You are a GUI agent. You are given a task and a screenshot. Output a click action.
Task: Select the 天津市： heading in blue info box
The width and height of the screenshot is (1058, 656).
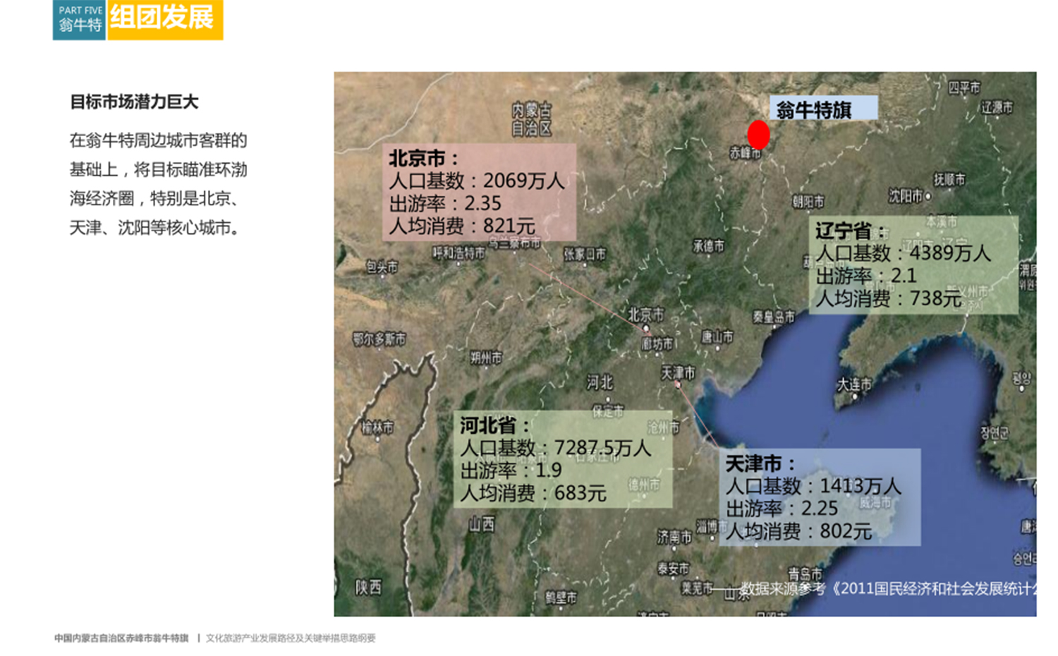point(761,463)
